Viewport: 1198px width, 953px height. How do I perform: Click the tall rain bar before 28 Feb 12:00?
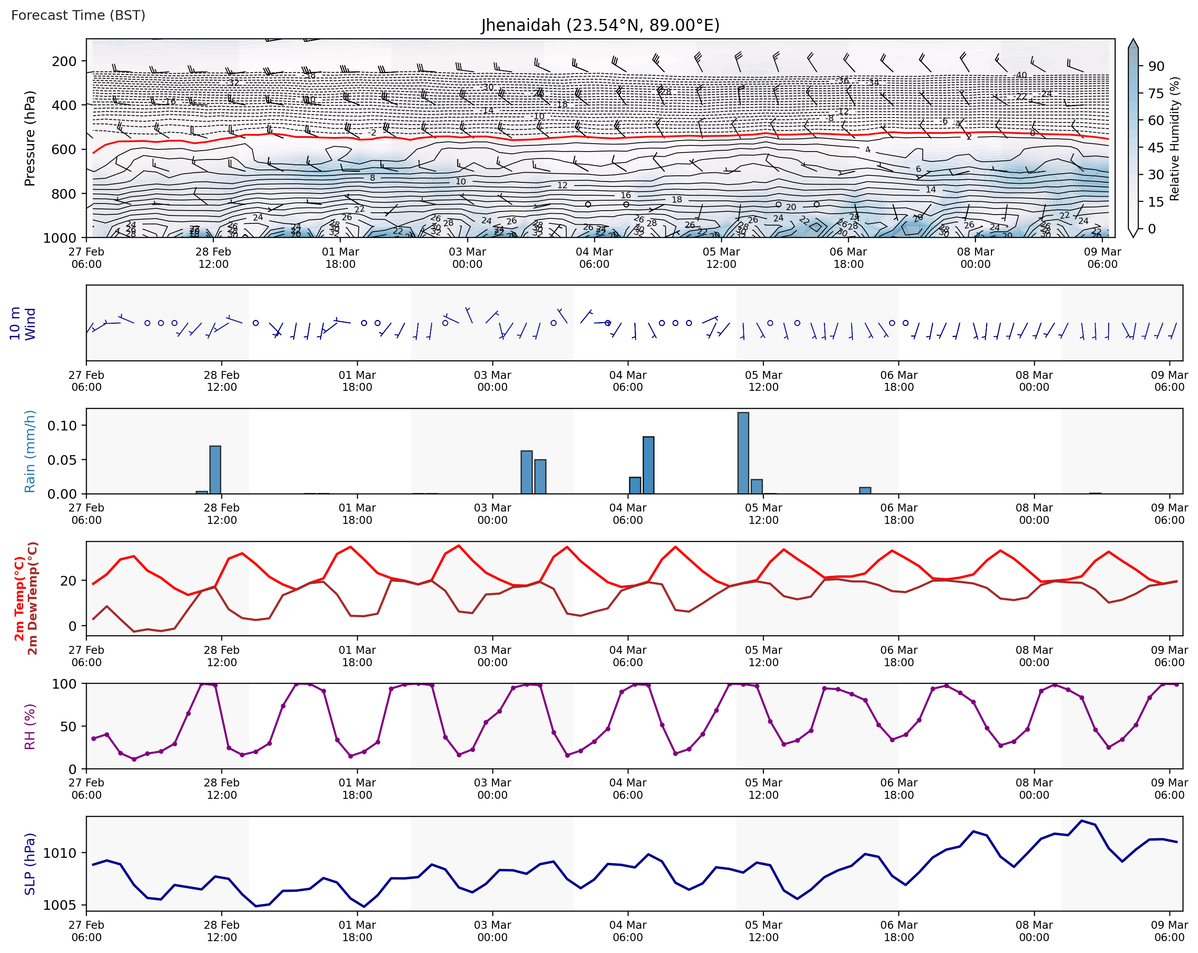215,469
